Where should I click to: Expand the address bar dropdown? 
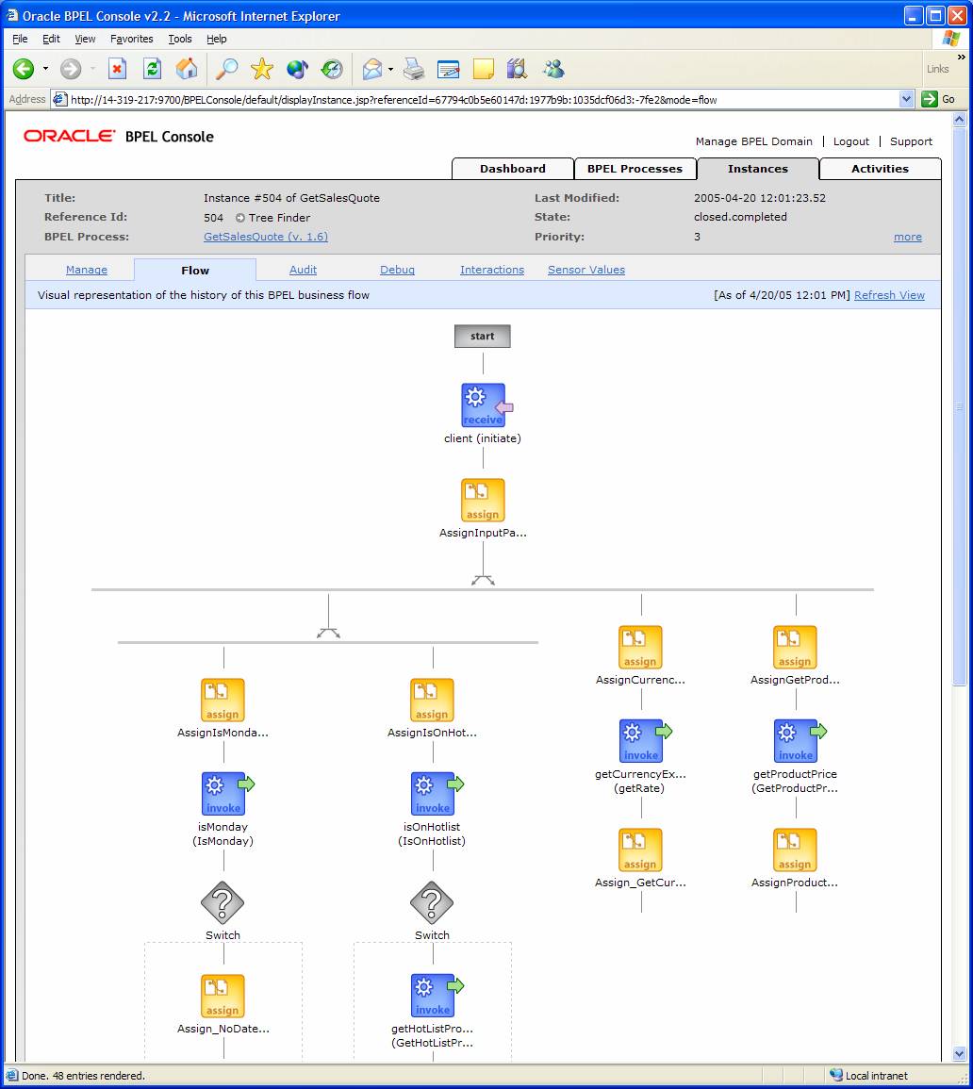pyautogui.click(x=906, y=99)
